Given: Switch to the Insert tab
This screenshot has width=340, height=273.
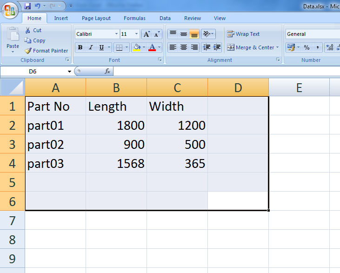Looking at the screenshot, I should pyautogui.click(x=61, y=18).
